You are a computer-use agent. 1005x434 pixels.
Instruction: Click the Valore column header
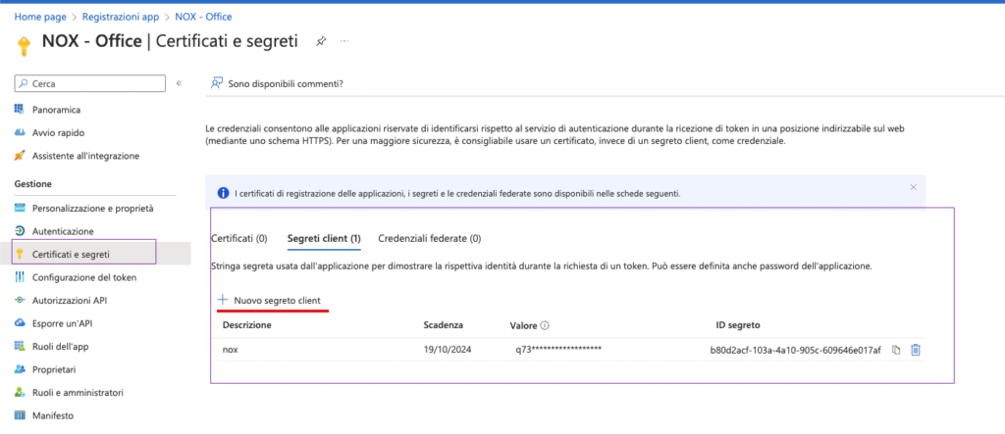523,325
